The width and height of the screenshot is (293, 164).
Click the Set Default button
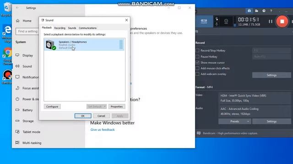[95, 107]
